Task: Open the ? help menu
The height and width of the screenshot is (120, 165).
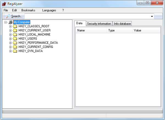Action: 63,10
